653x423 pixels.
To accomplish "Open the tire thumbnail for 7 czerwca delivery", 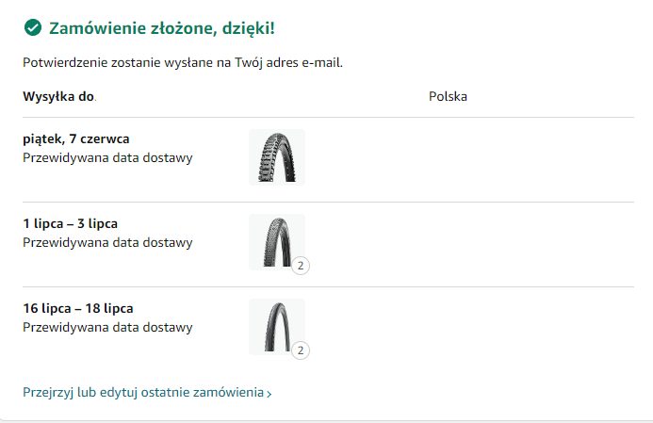I will [x=277, y=156].
